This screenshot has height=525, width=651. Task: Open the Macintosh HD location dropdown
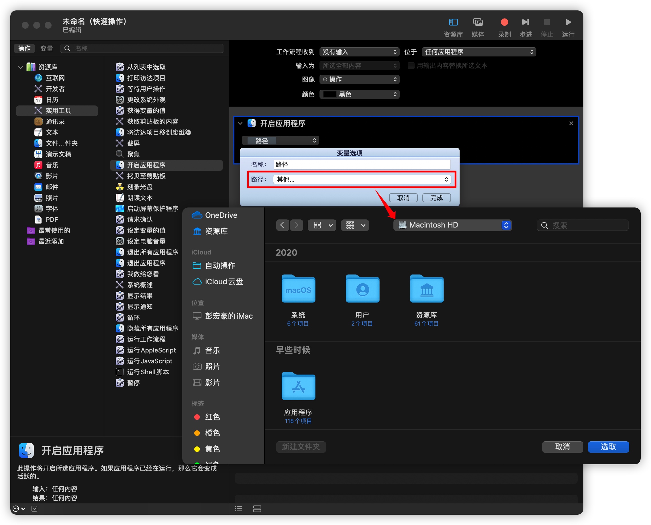click(452, 225)
